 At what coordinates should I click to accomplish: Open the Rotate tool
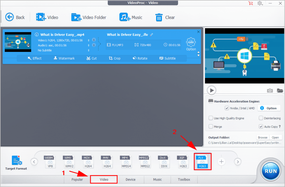[x=140, y=58]
